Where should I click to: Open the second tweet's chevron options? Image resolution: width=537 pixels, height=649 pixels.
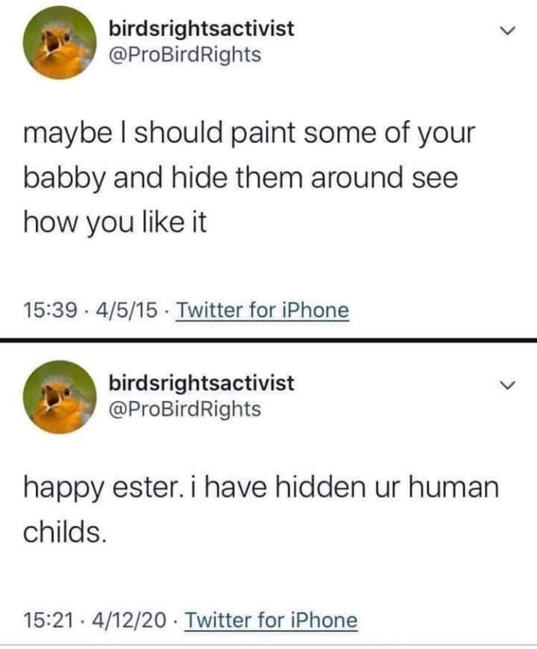coord(508,385)
